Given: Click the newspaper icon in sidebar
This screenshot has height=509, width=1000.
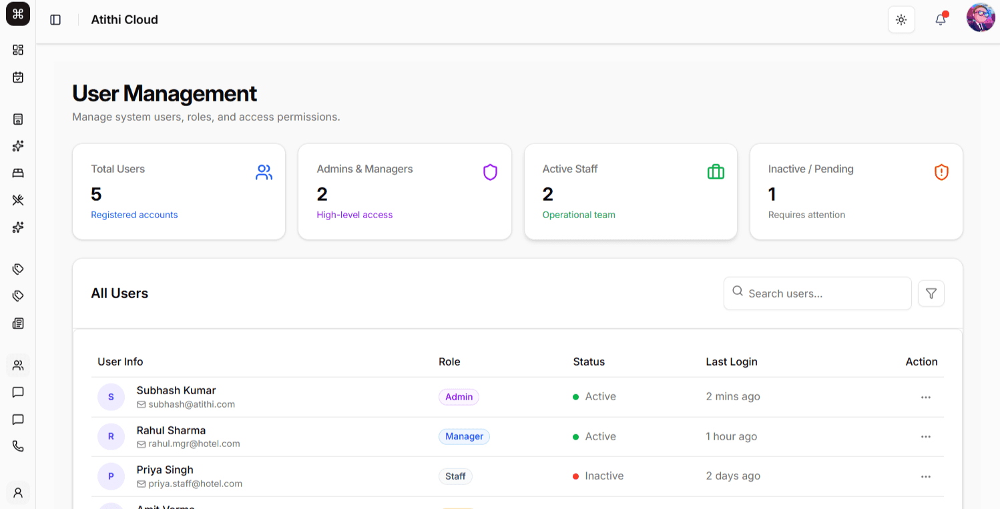Looking at the screenshot, I should pos(18,324).
